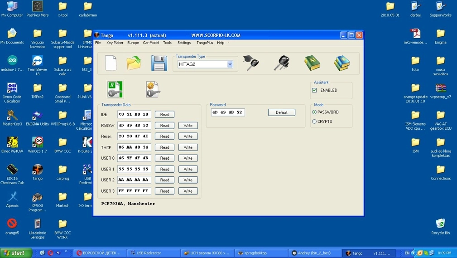Click Write button for USER 2 row
457x258 pixels.
188,180
